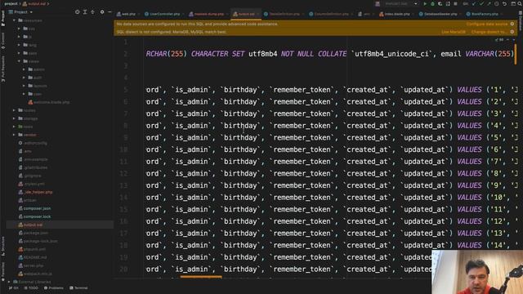
Task: Expand External Libraries node
Action: pos(10,282)
